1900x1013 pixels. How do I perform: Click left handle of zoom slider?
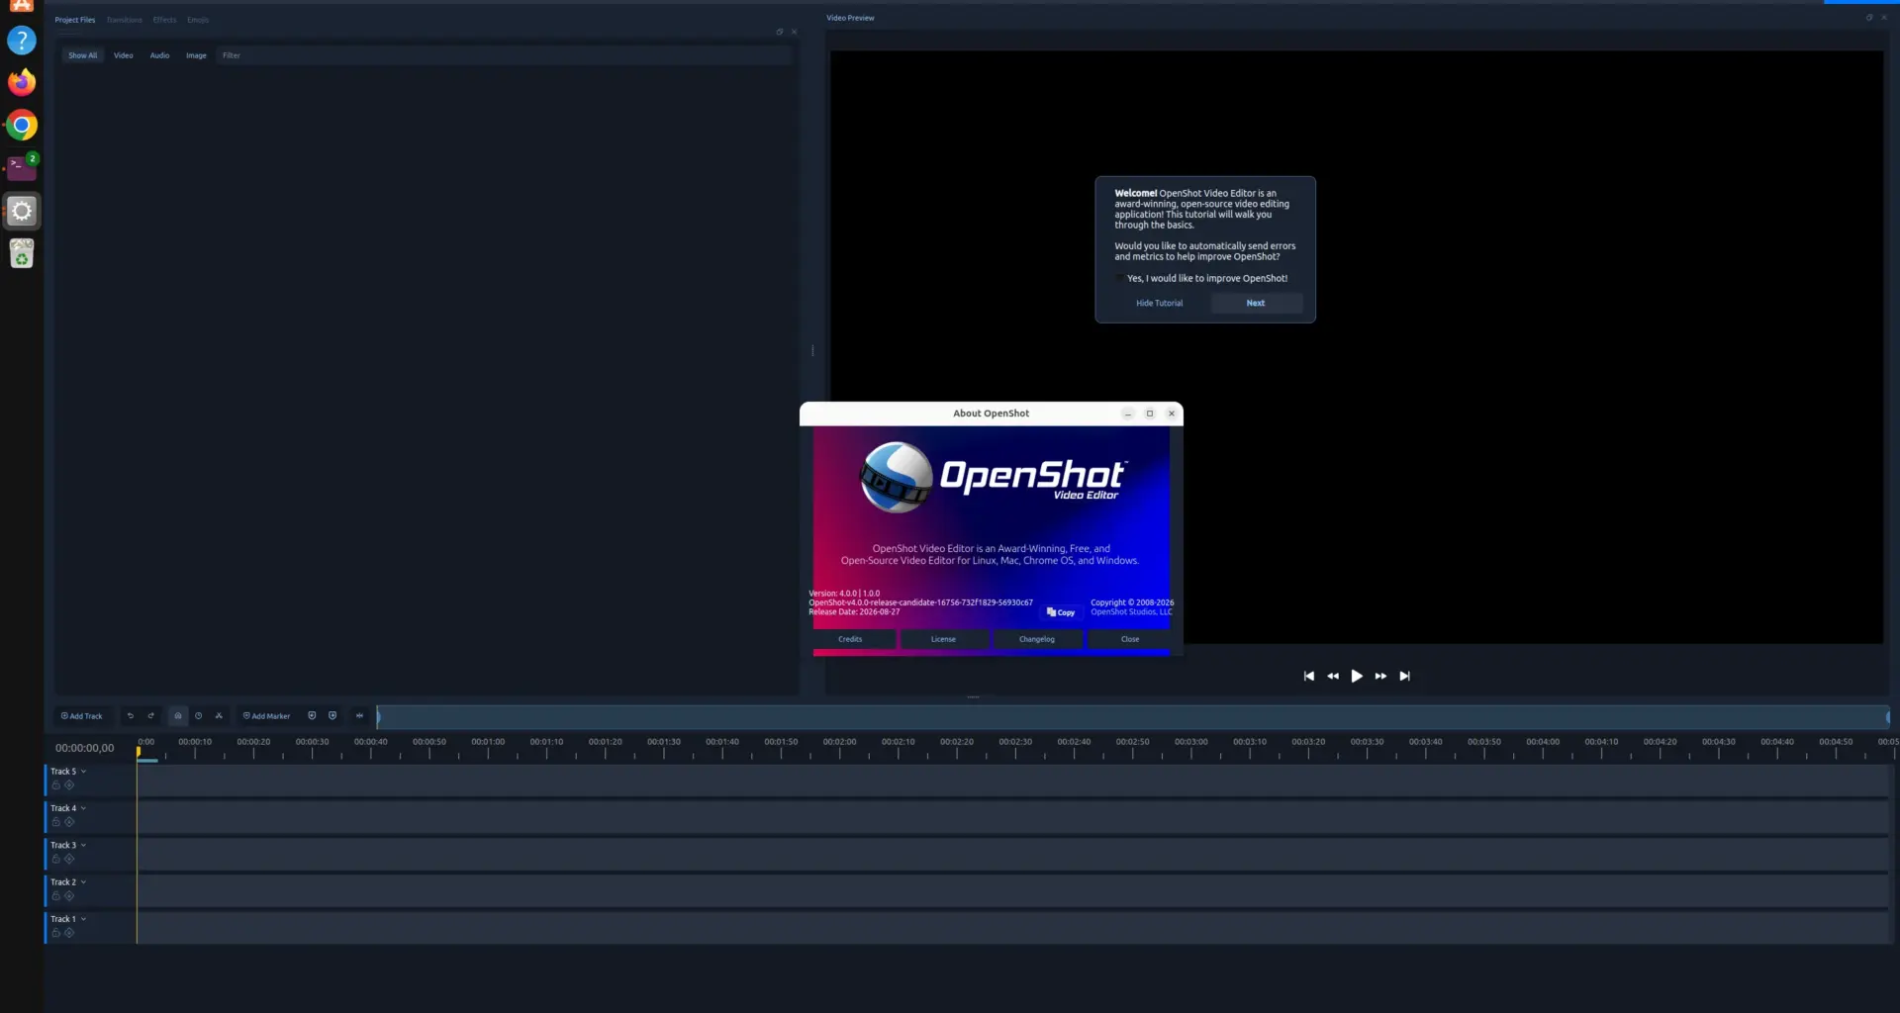[378, 717]
